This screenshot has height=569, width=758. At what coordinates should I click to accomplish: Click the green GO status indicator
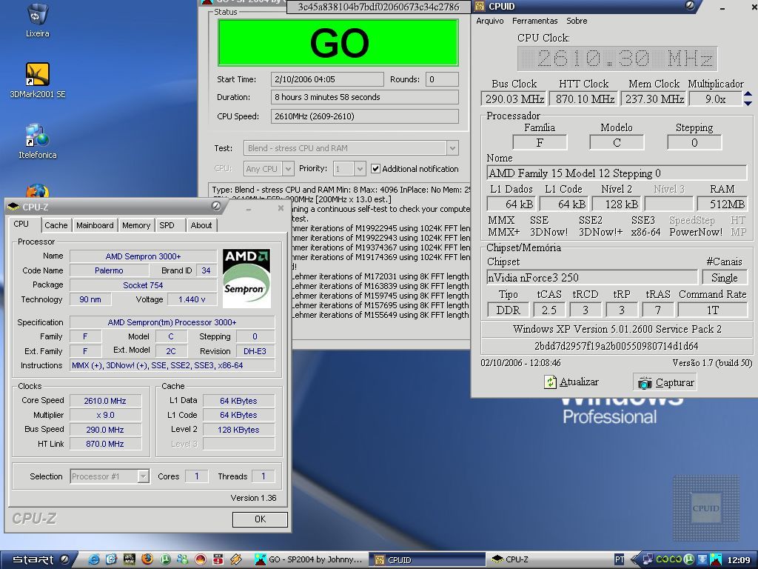pyautogui.click(x=338, y=42)
